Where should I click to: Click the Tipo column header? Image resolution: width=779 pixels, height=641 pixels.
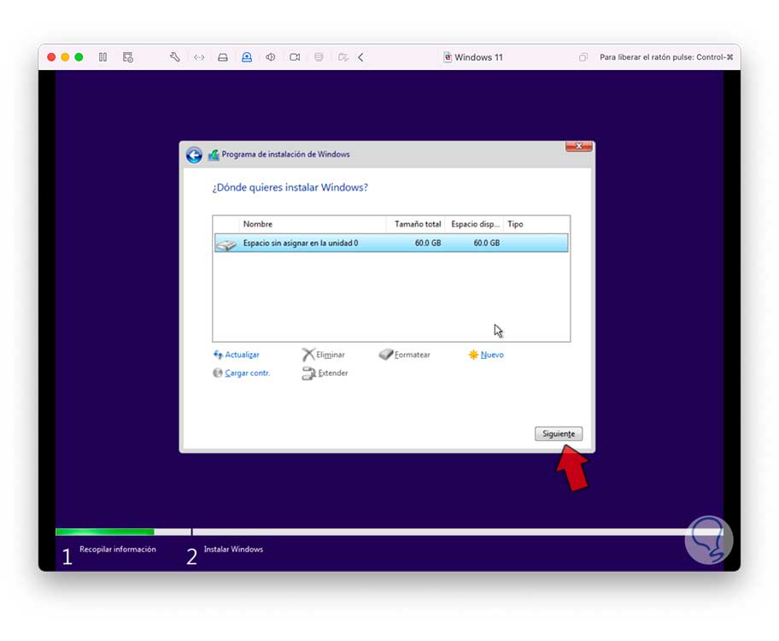click(536, 224)
